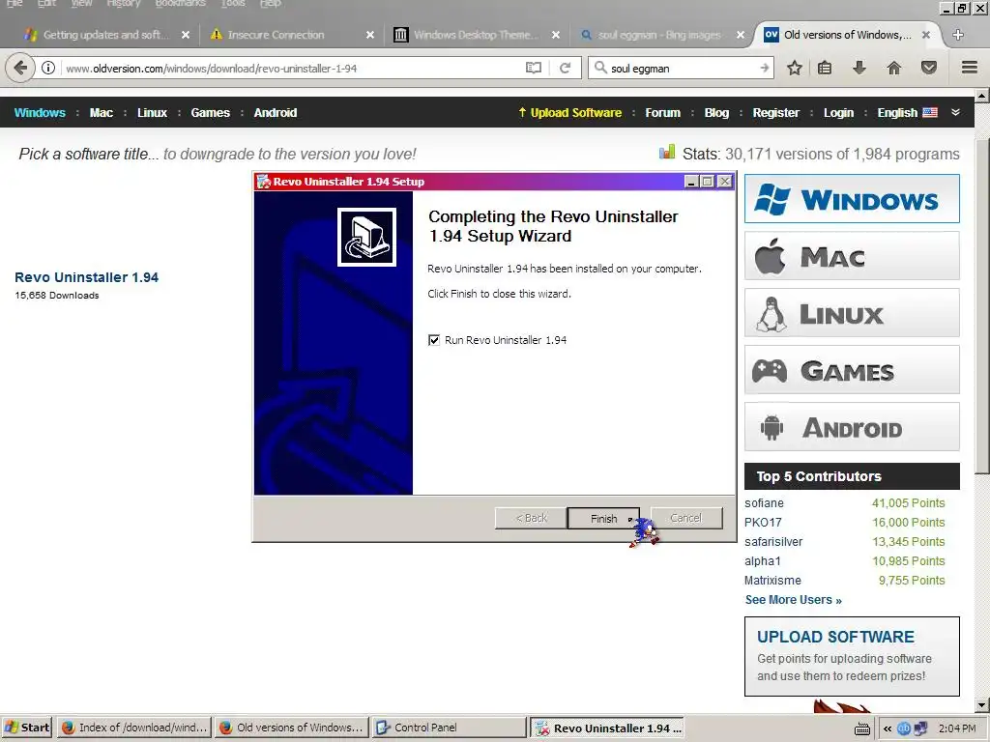Open Revo Uninstaller 1.94 title link

coord(86,277)
